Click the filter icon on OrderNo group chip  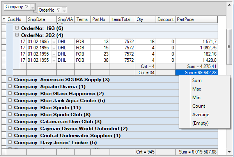pyautogui.click(x=58, y=10)
